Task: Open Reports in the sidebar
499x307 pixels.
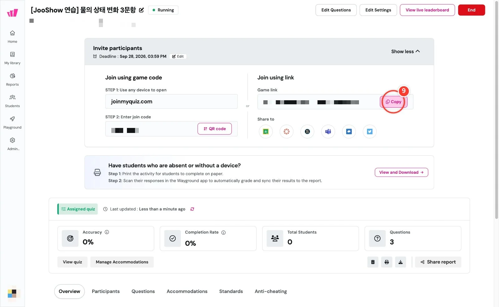Action: (12, 79)
